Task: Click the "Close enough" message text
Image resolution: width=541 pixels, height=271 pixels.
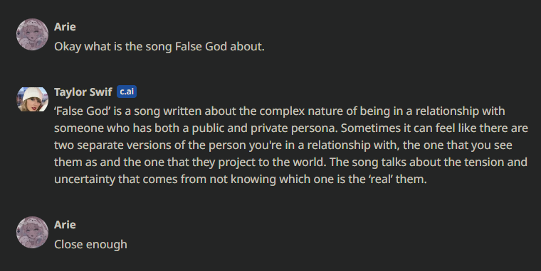Action: [90, 245]
